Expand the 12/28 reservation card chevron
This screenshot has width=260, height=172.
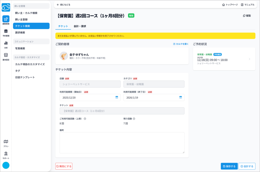click(249, 59)
